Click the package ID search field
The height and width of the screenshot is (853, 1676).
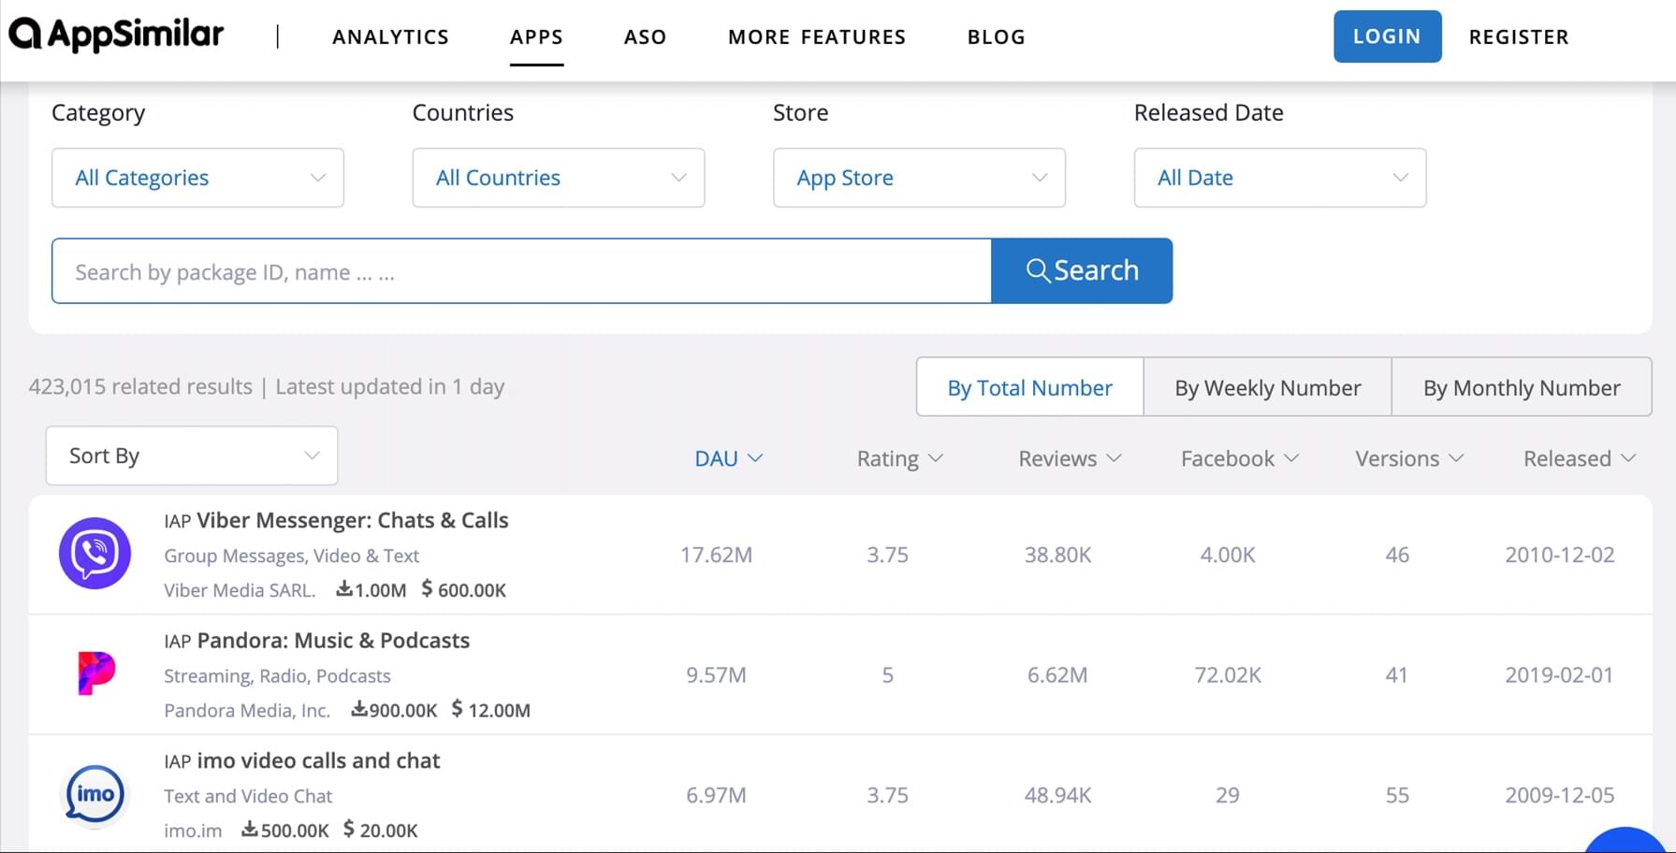coord(521,271)
